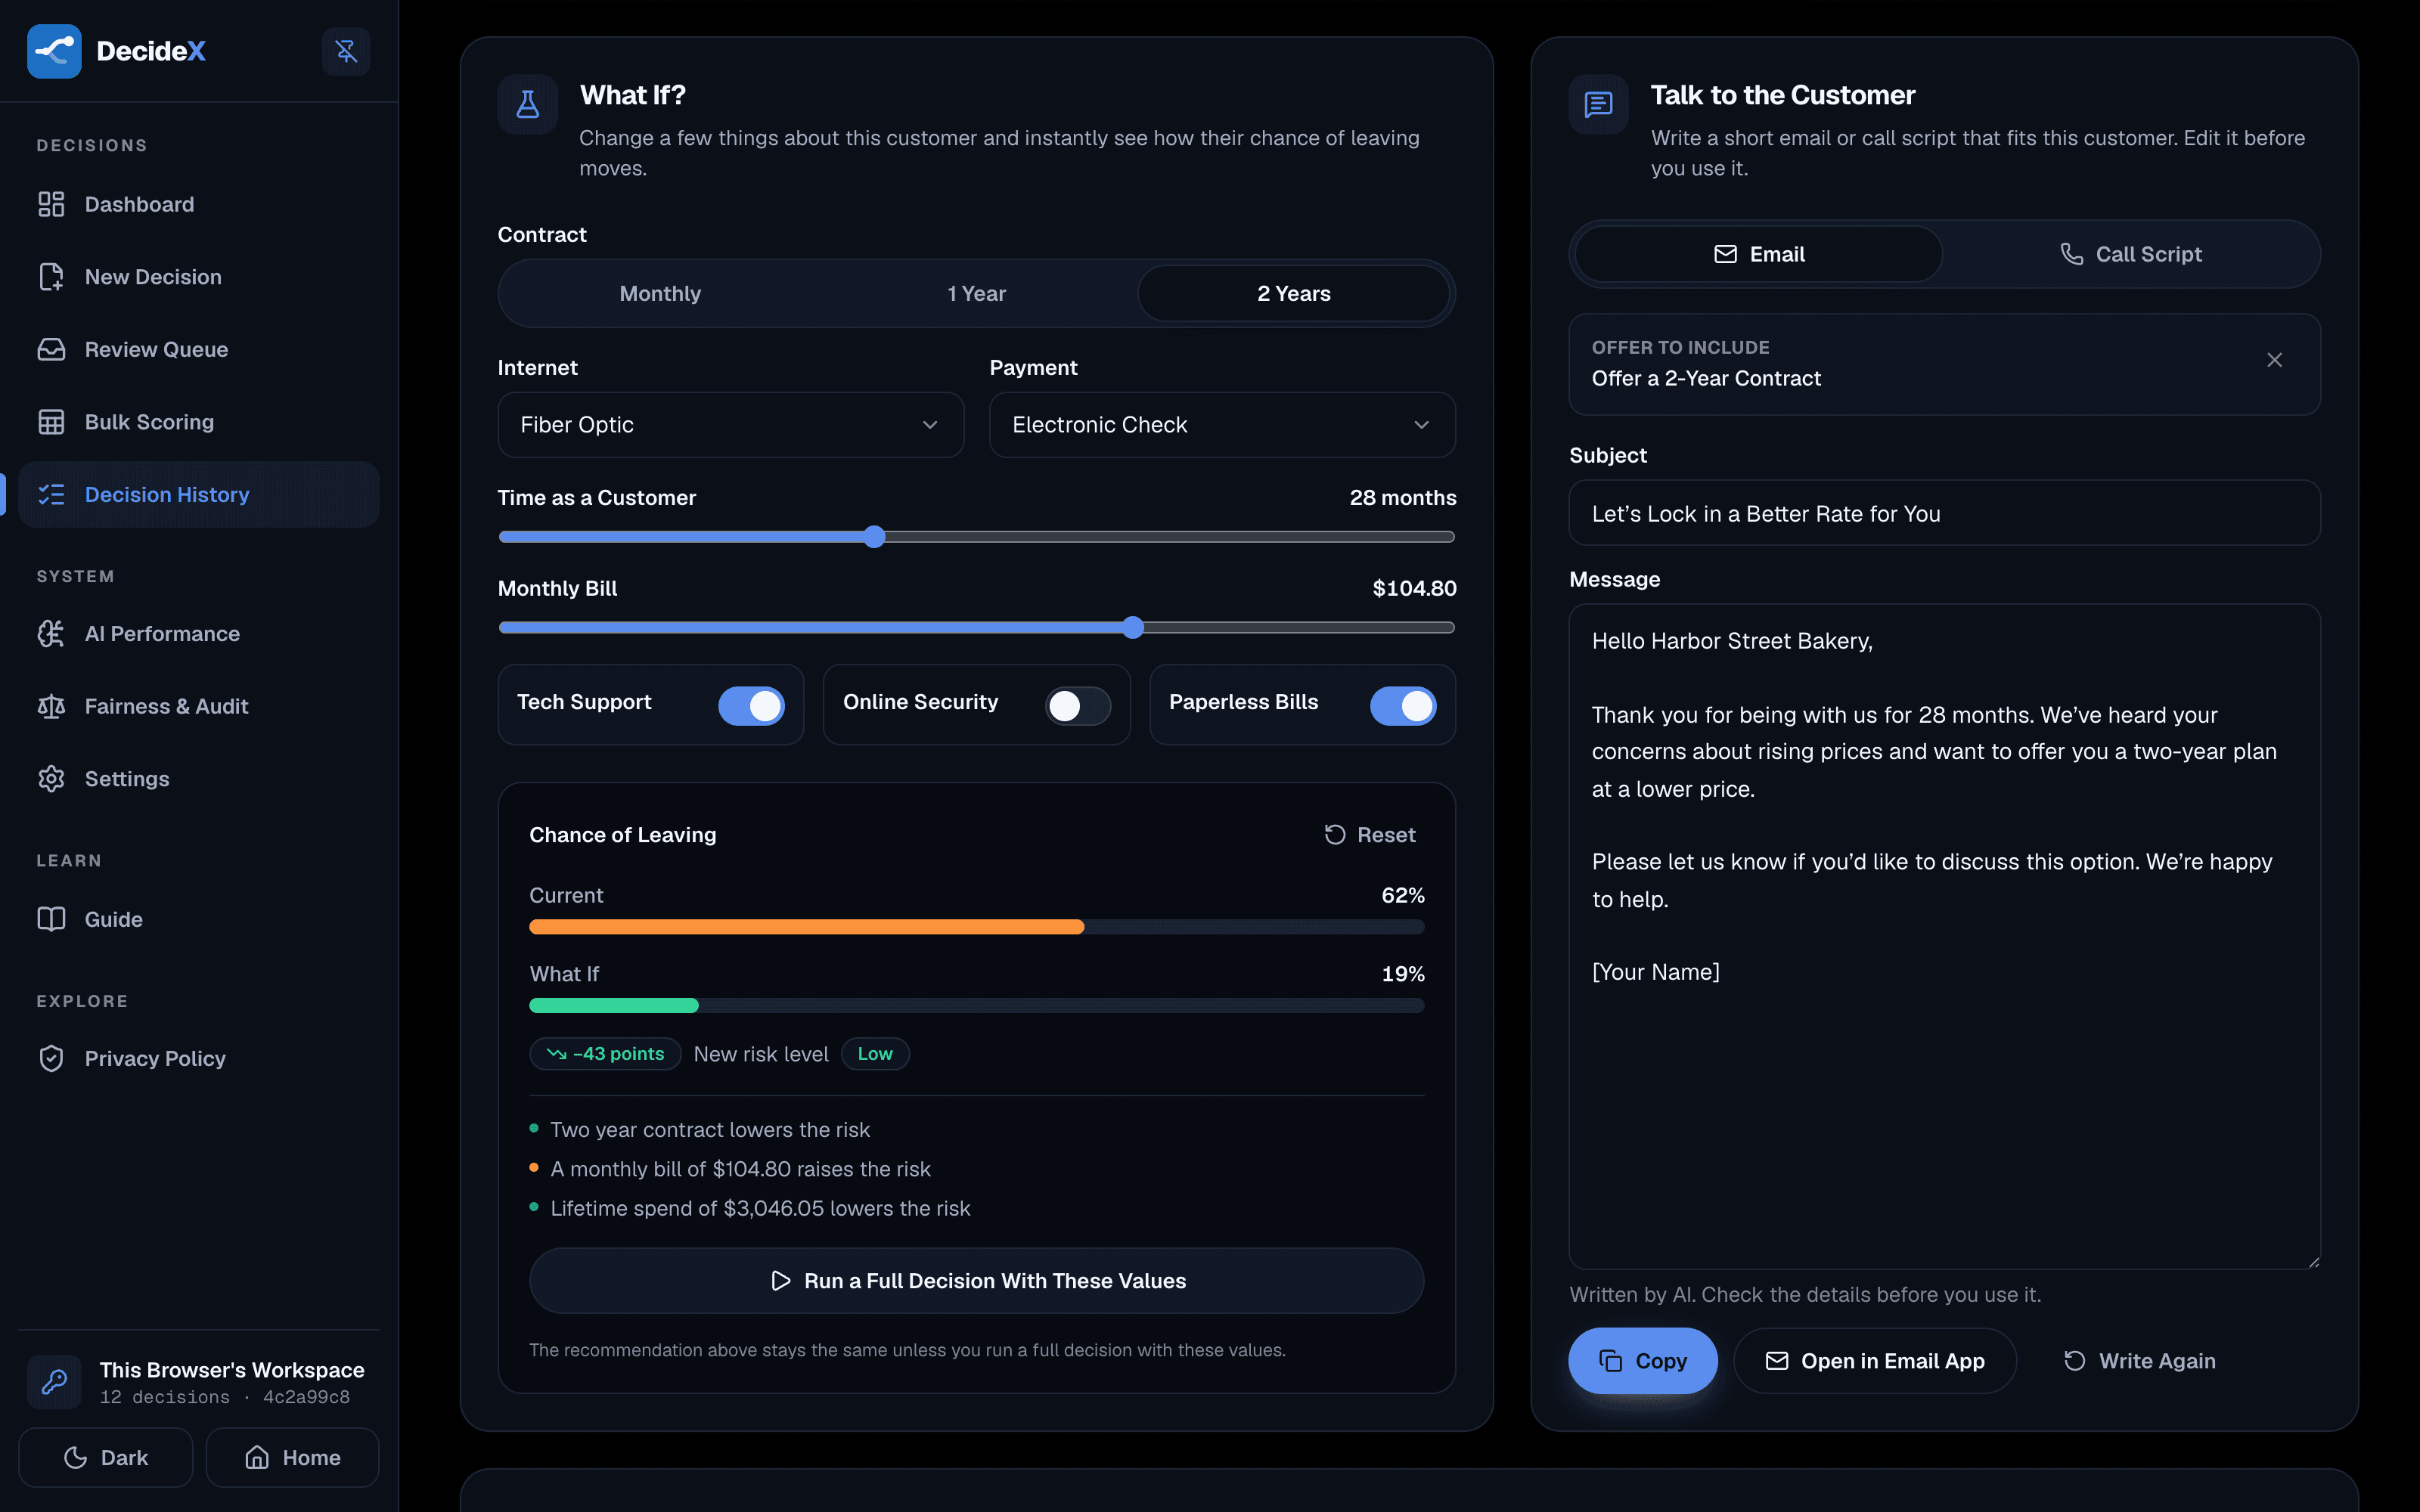The image size is (2420, 1512).
Task: Open the Internet Fiber Optic dropdown
Action: pyautogui.click(x=731, y=425)
